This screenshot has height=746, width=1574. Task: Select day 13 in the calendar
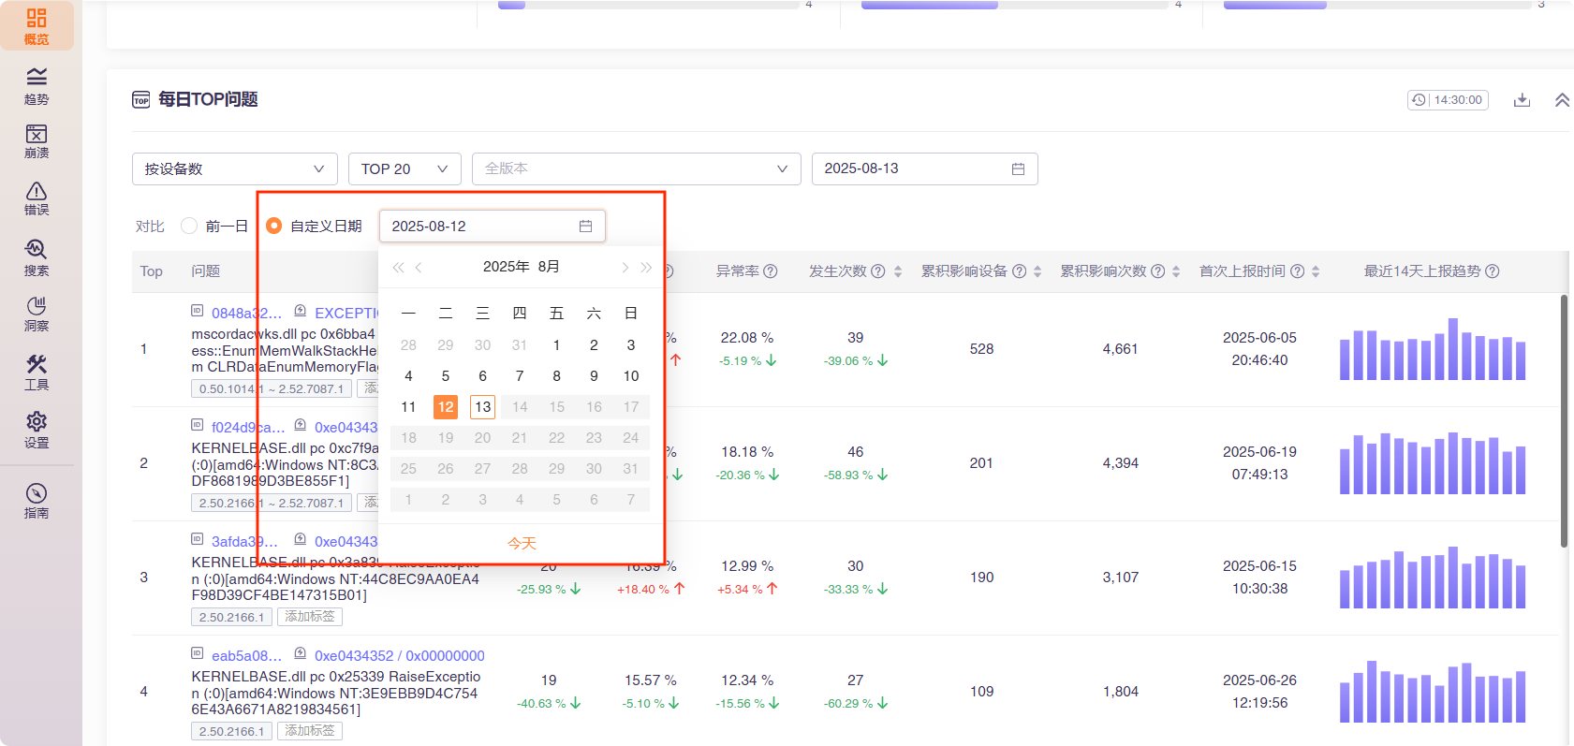pos(482,406)
